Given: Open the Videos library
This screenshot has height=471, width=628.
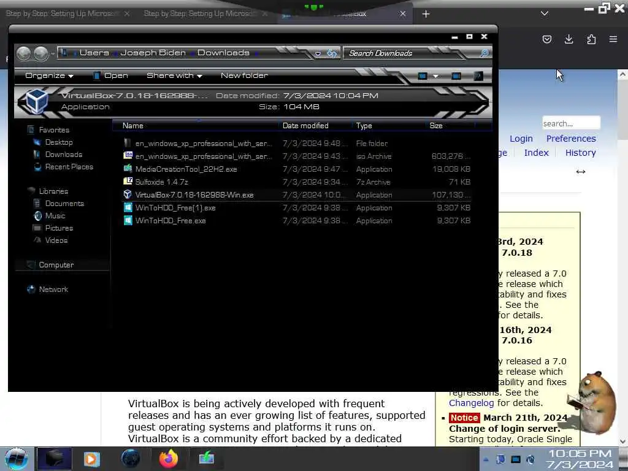Looking at the screenshot, I should (x=56, y=240).
